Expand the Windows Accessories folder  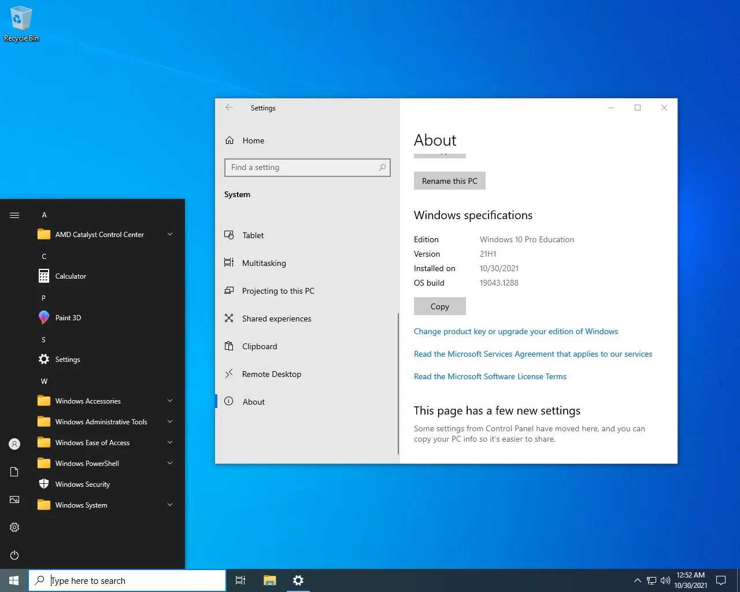(x=88, y=401)
